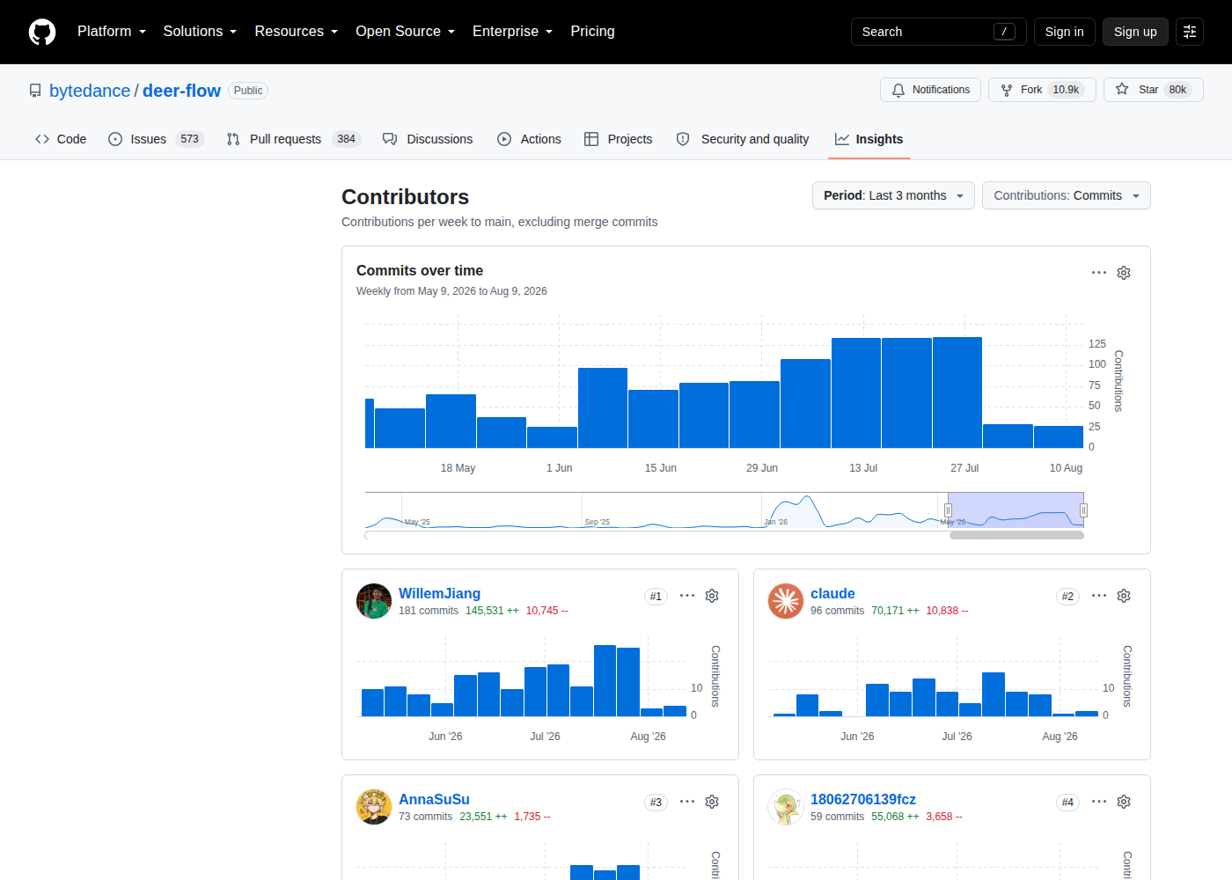
Task: View 18062706139fcz's avatar profile
Action: (x=786, y=807)
